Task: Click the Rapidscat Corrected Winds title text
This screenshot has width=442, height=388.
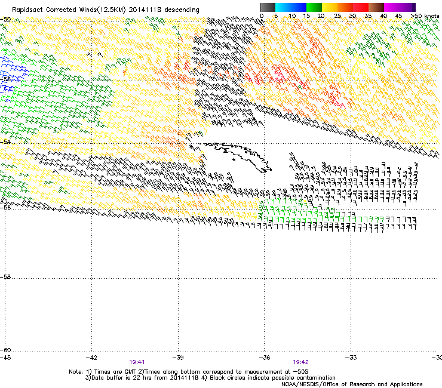Action: [106, 10]
